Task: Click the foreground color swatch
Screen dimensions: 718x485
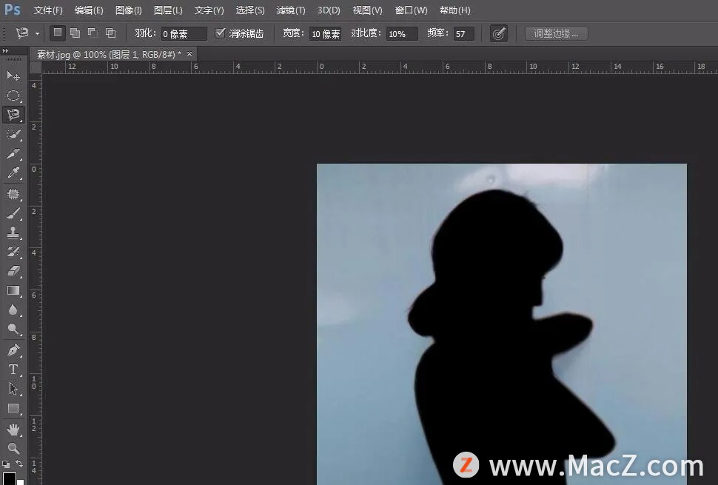Action: (x=9, y=479)
